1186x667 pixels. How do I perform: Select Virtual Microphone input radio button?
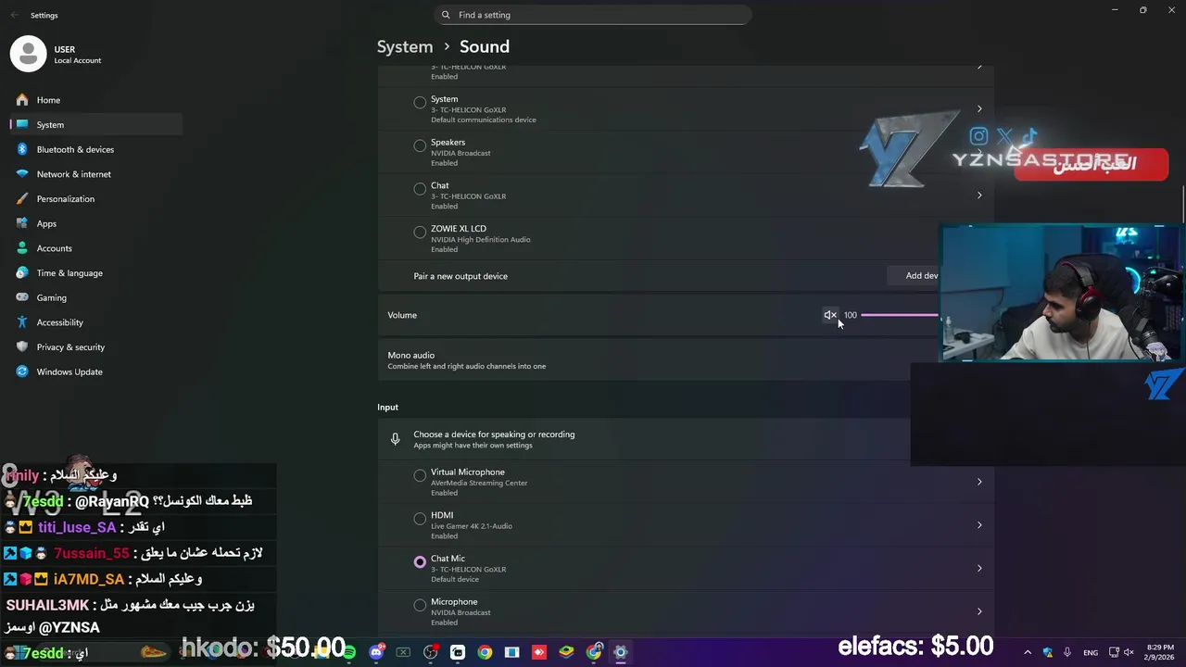420,475
